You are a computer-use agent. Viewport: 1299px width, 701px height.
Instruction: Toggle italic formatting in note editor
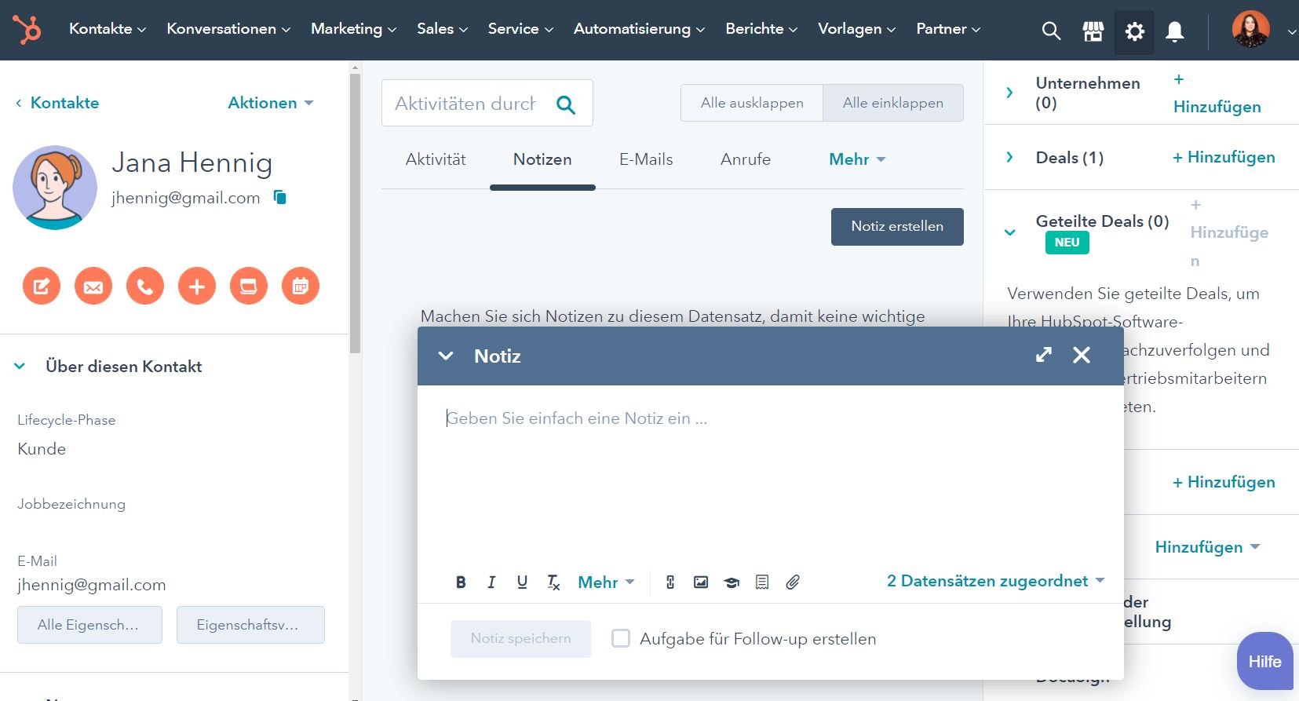pos(491,582)
